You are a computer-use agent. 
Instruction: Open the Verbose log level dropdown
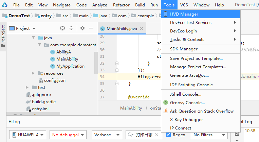(107, 135)
